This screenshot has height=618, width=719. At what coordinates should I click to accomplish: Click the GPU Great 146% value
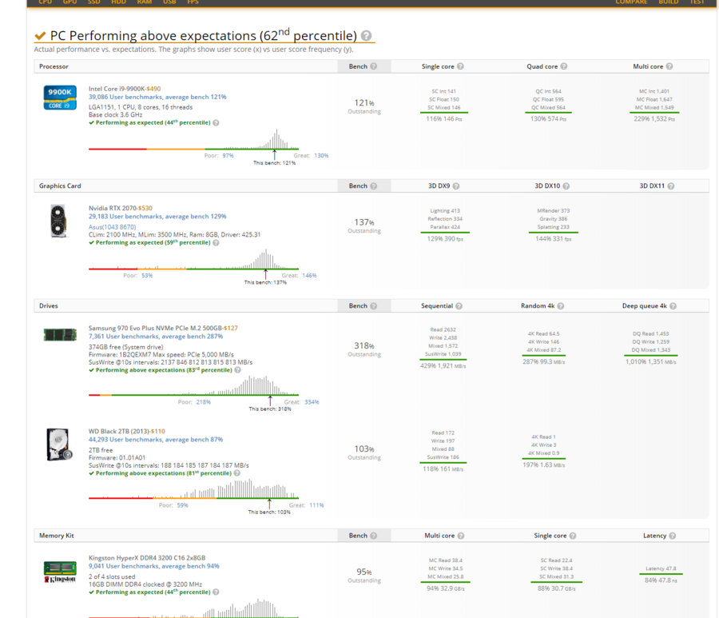(x=309, y=276)
